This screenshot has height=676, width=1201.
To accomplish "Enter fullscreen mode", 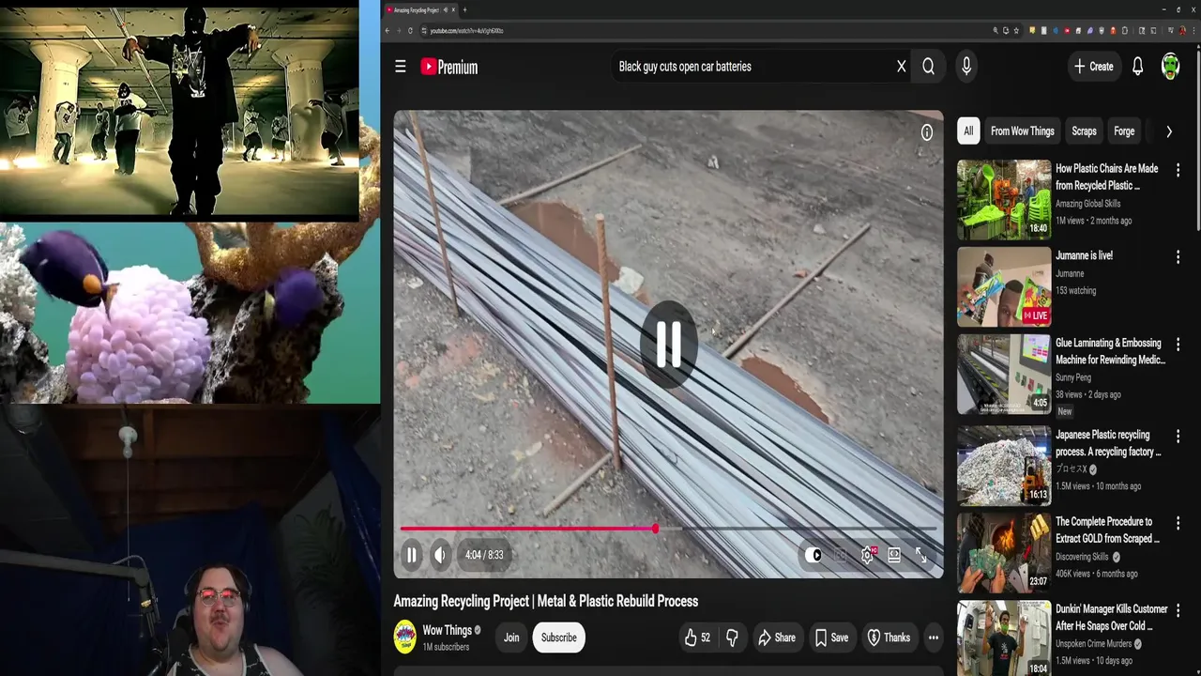I will [921, 555].
